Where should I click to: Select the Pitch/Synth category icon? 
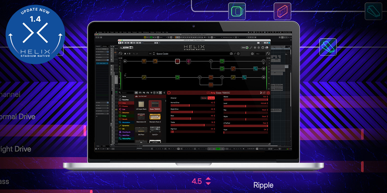click(120, 132)
